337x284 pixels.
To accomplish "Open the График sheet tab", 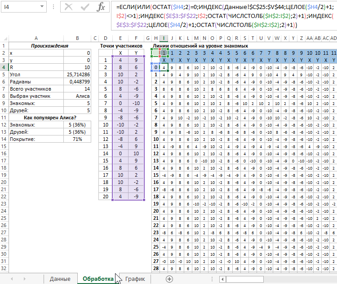I will pos(135,279).
